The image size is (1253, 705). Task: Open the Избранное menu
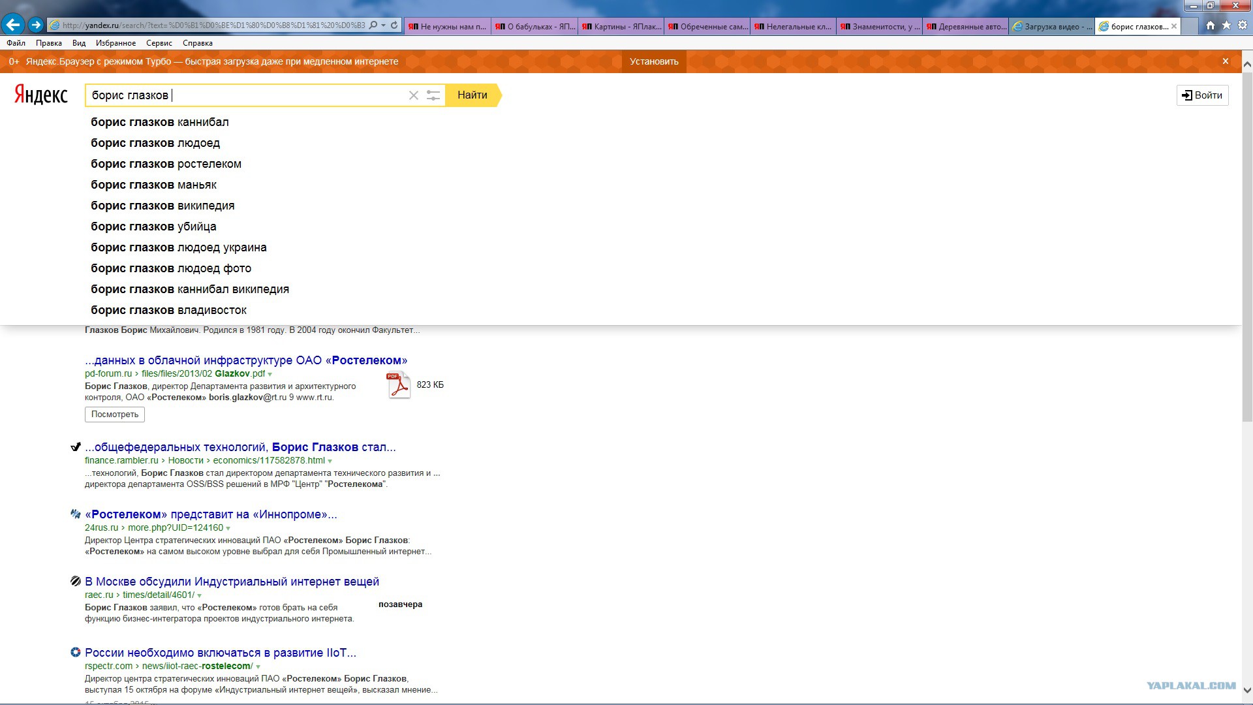pos(116,43)
